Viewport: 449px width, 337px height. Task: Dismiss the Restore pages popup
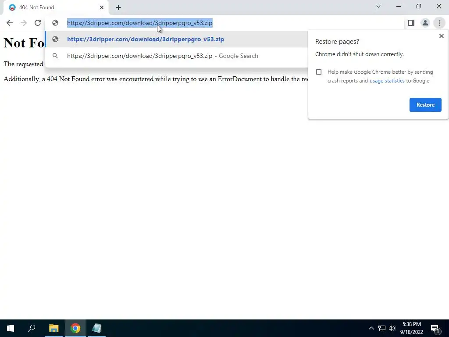tap(441, 36)
